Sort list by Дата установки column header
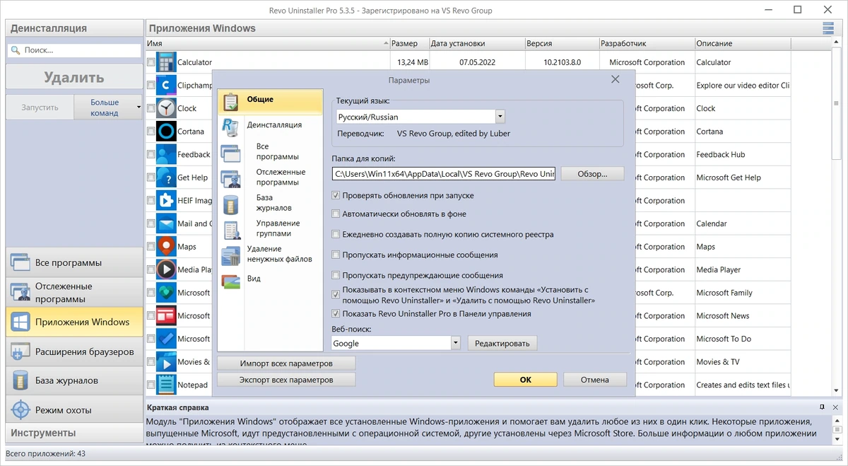 point(476,43)
